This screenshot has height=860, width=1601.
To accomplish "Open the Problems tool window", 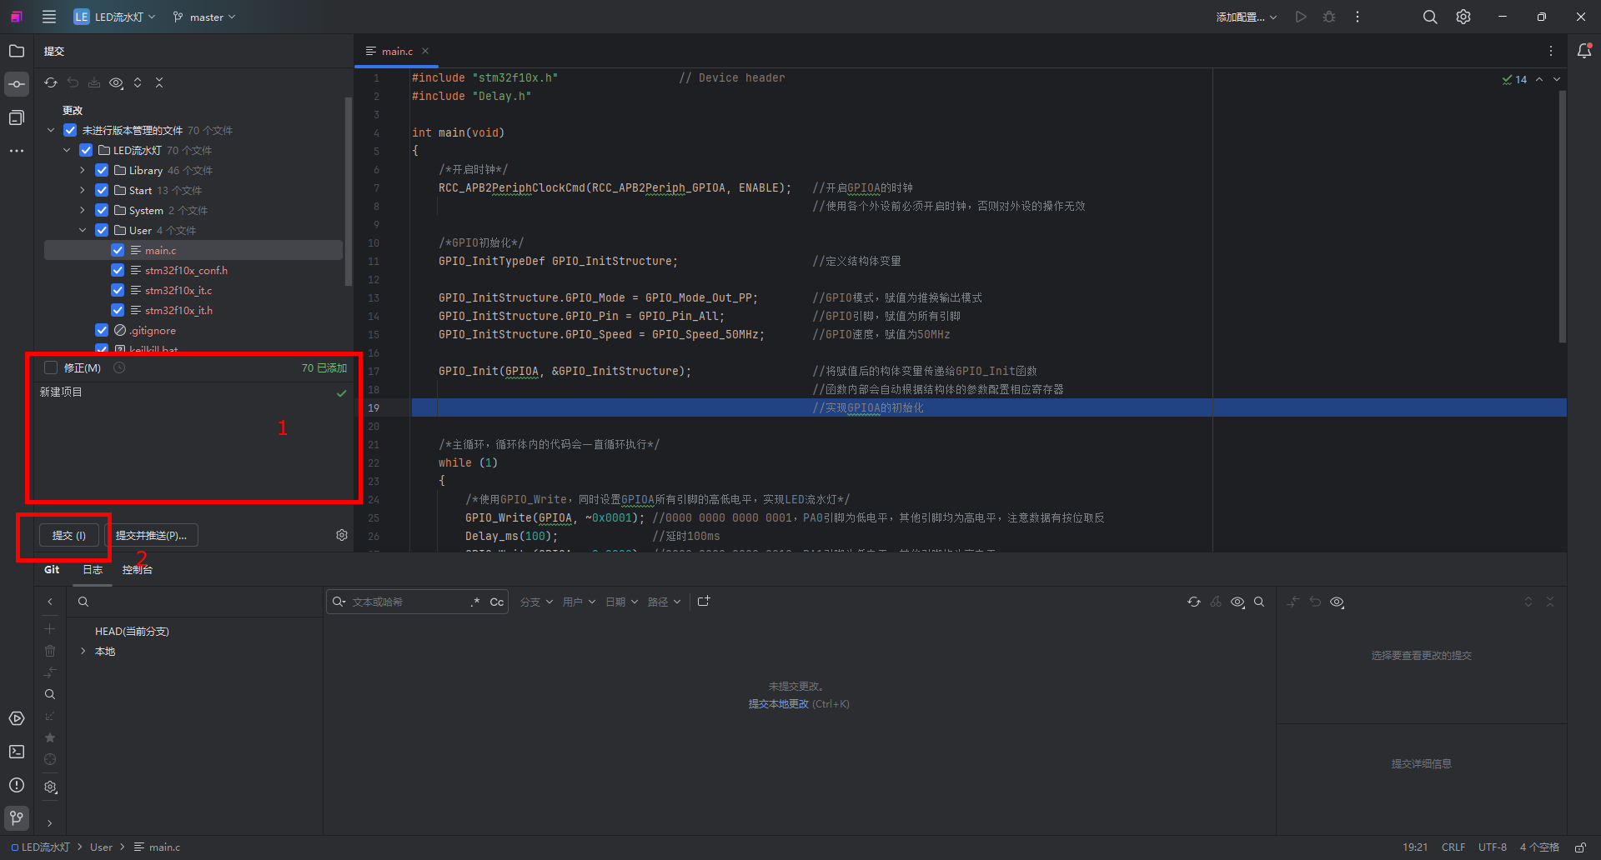I will 17,785.
